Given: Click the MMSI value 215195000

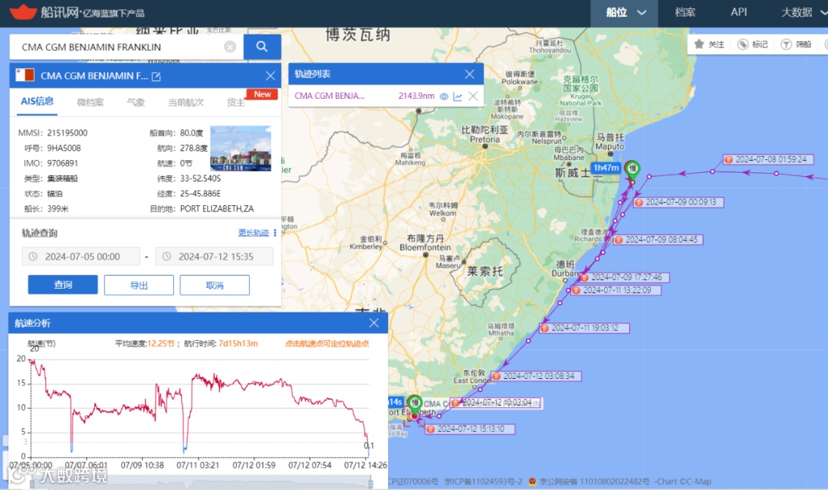Looking at the screenshot, I should 67,133.
